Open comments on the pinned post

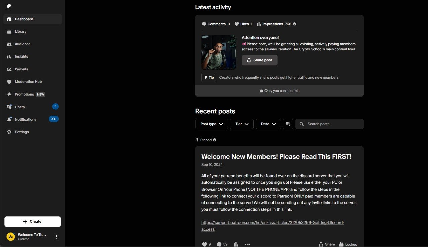click(x=219, y=244)
